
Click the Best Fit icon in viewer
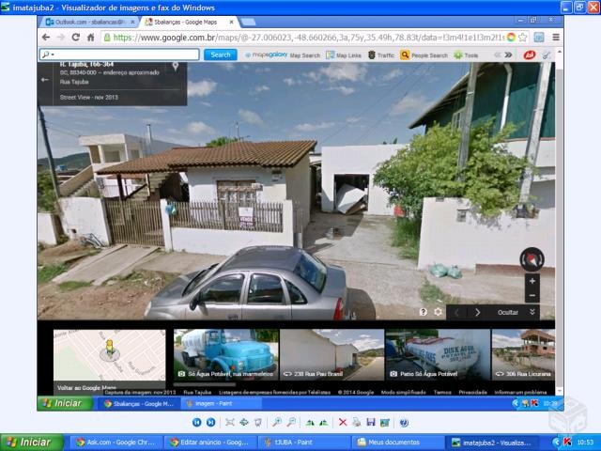[x=229, y=422]
